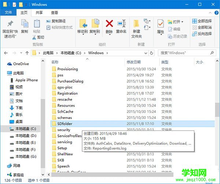220x184 pixels.
Task: Click the Properties (属性) icon
Action: click(161, 24)
